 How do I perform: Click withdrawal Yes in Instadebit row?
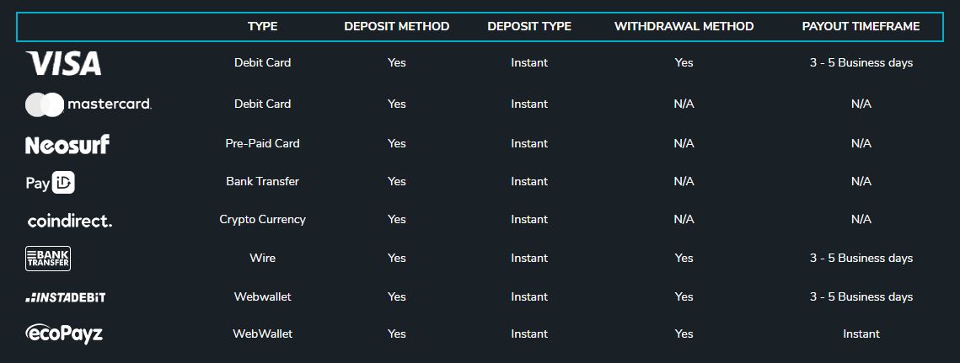[684, 296]
